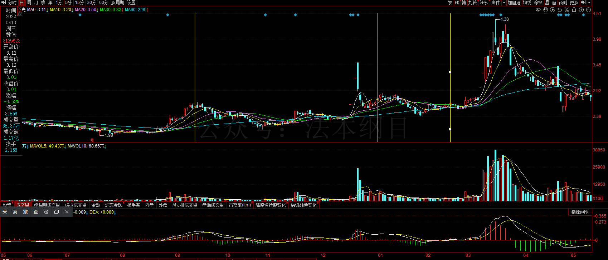This screenshot has width=608, height=260.
Task: Click the 买 buy button
Action: 5,212
